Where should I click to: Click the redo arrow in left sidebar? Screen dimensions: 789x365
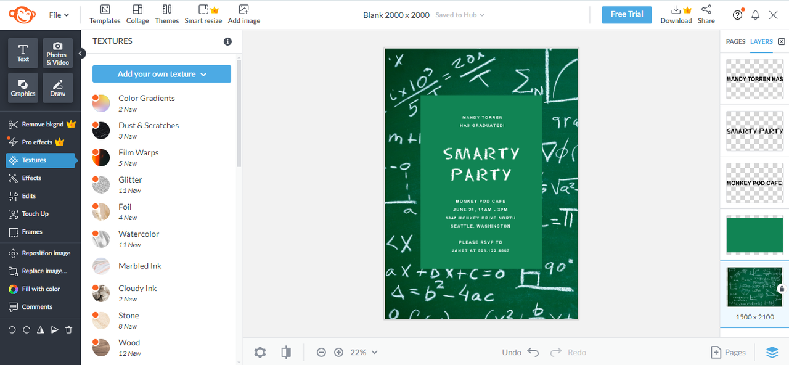26,330
